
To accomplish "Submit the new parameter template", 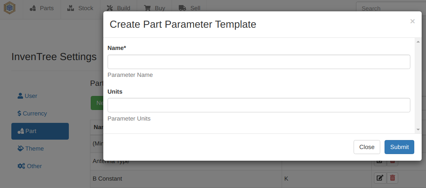I will pos(399,147).
